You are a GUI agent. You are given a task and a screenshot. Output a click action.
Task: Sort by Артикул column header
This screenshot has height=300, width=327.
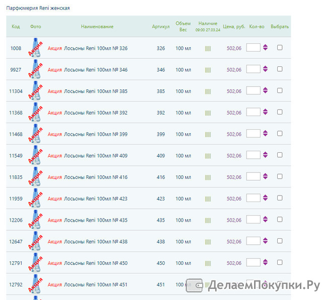[161, 27]
